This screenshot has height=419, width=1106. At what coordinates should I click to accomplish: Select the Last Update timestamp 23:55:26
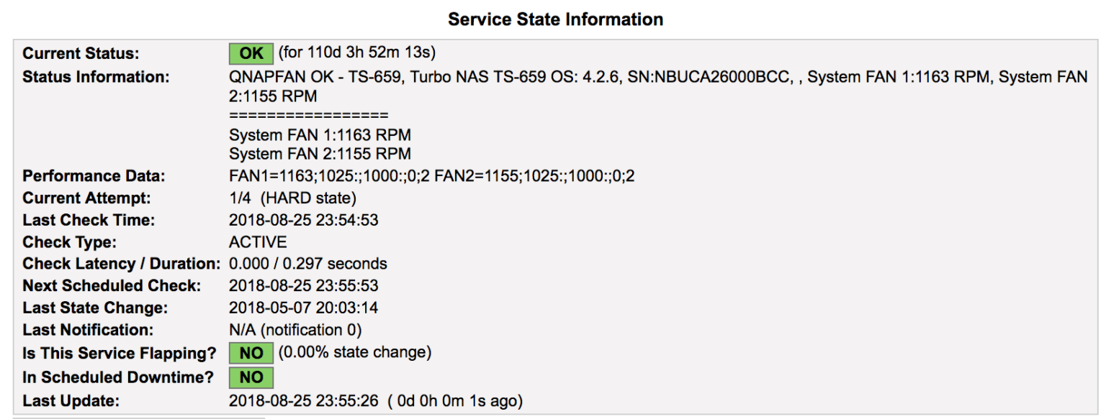(303, 400)
